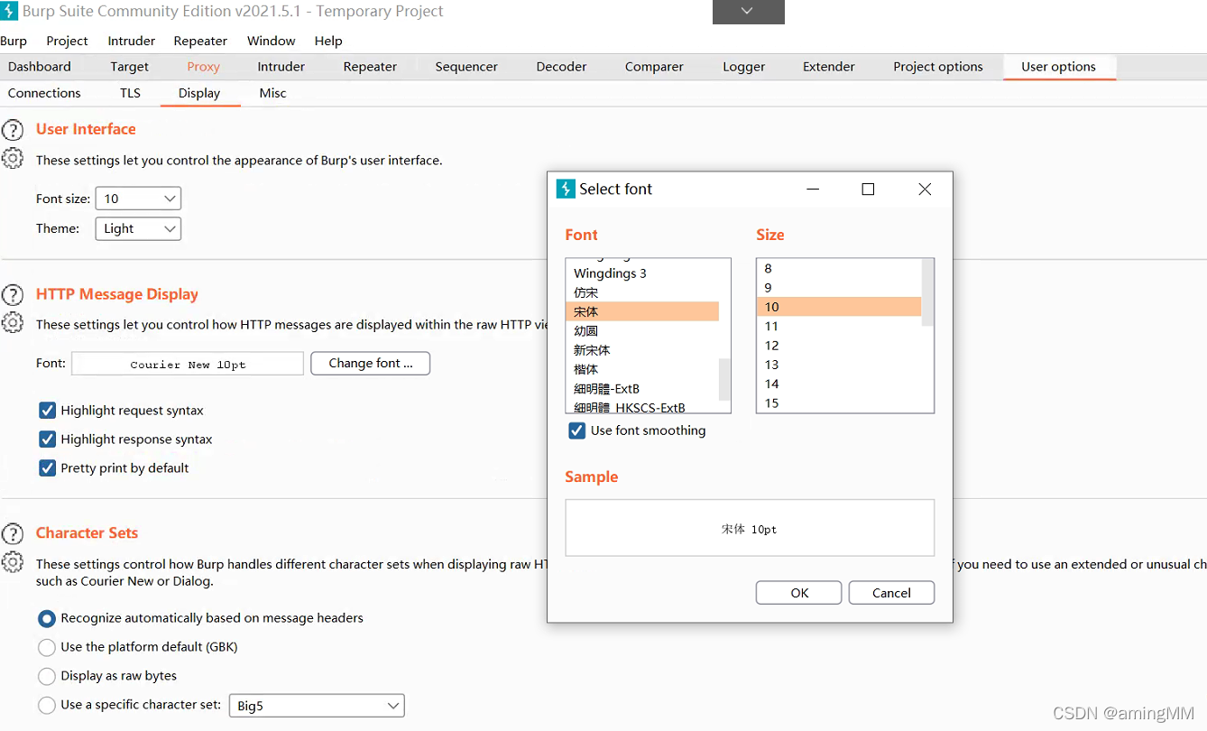Click the Character Sets help icon

tap(13, 533)
